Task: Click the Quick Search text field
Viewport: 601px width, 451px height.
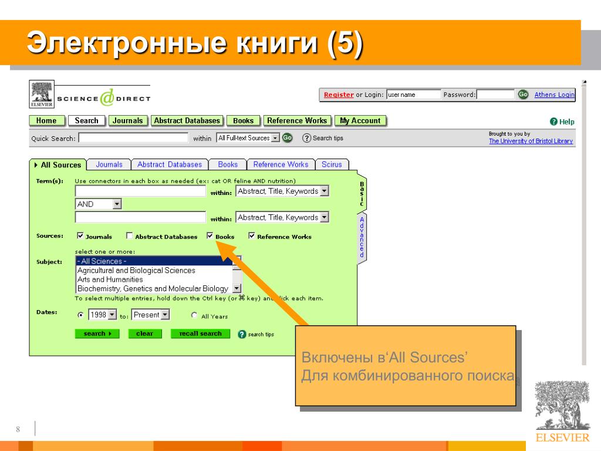Action: [133, 137]
